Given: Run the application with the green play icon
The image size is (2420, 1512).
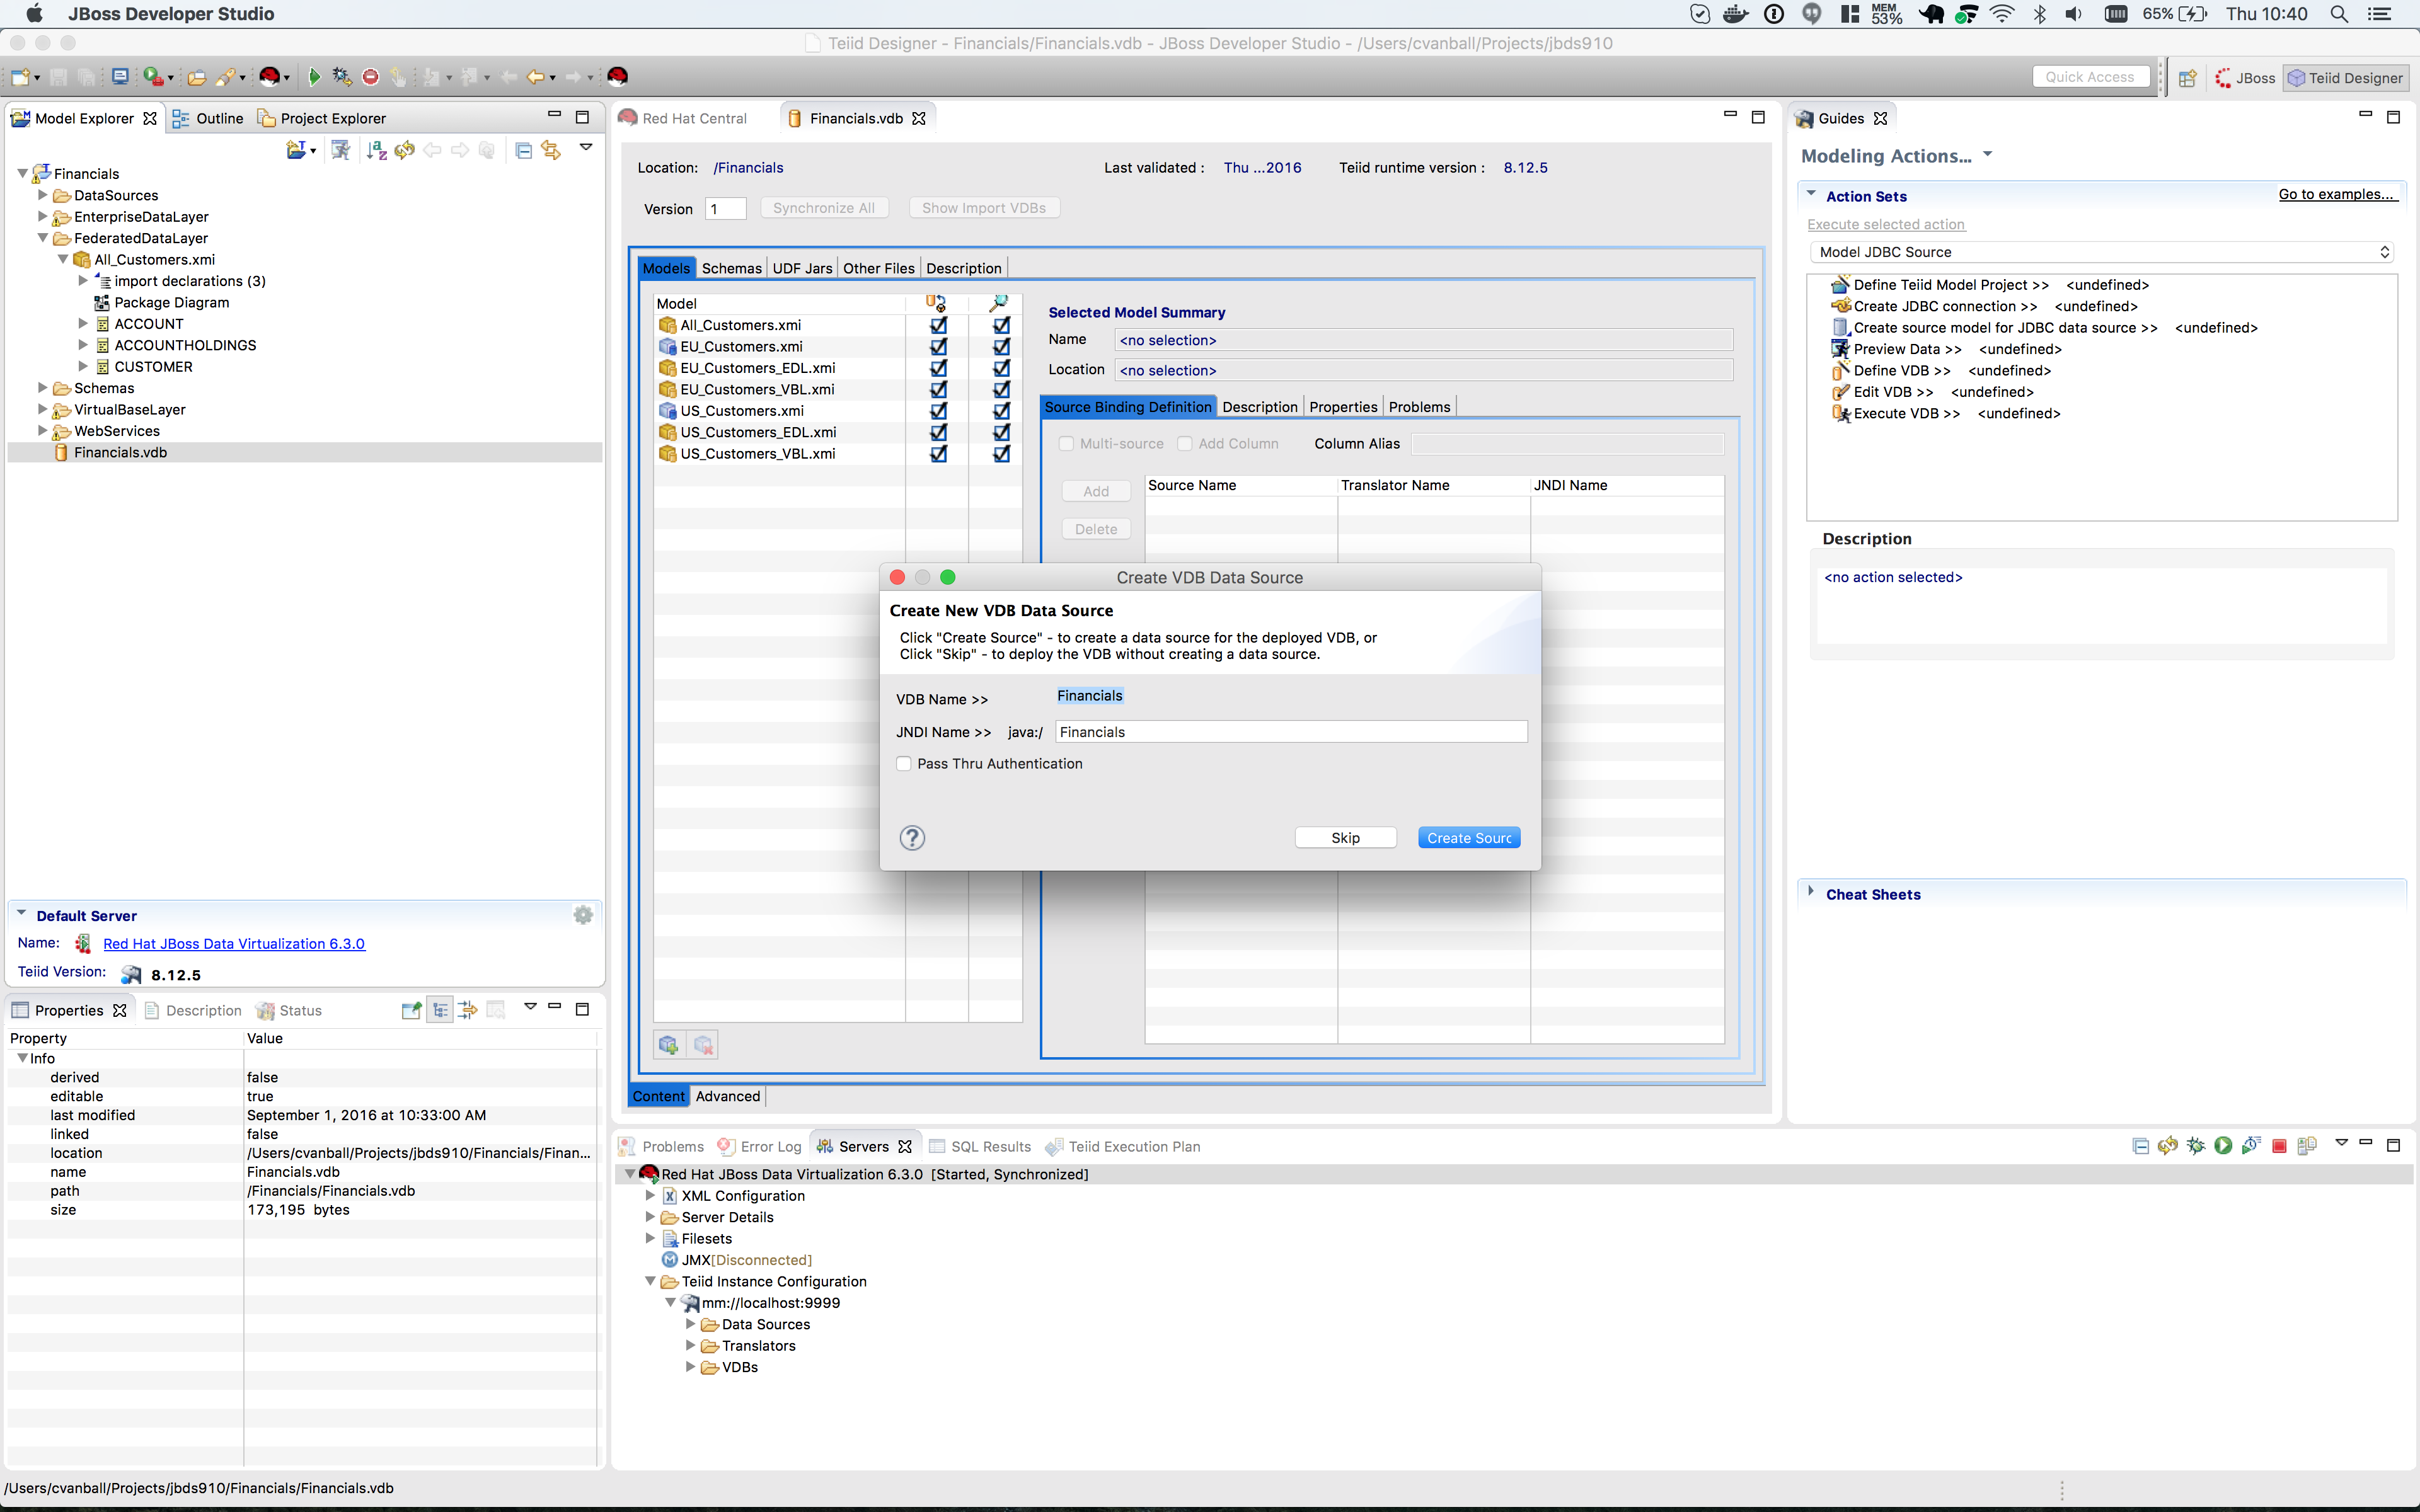Looking at the screenshot, I should (314, 77).
